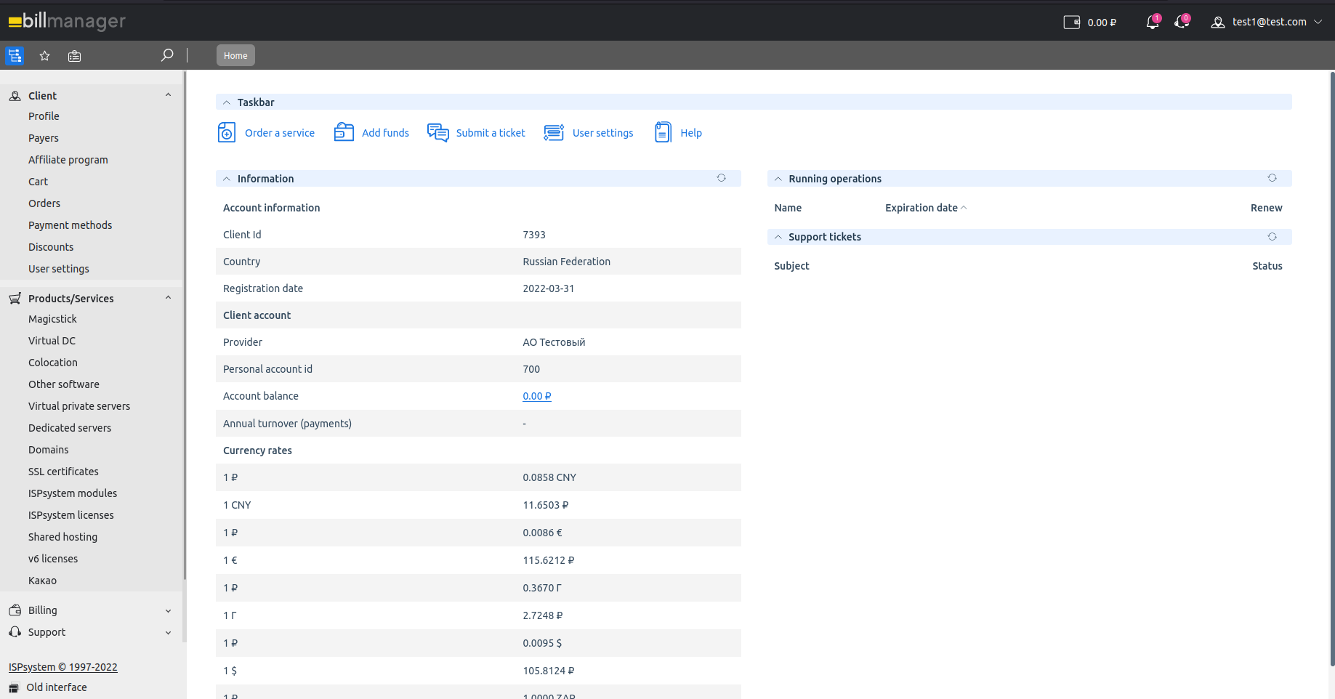Open Какао menu item
Image resolution: width=1335 pixels, height=699 pixels.
(x=42, y=581)
